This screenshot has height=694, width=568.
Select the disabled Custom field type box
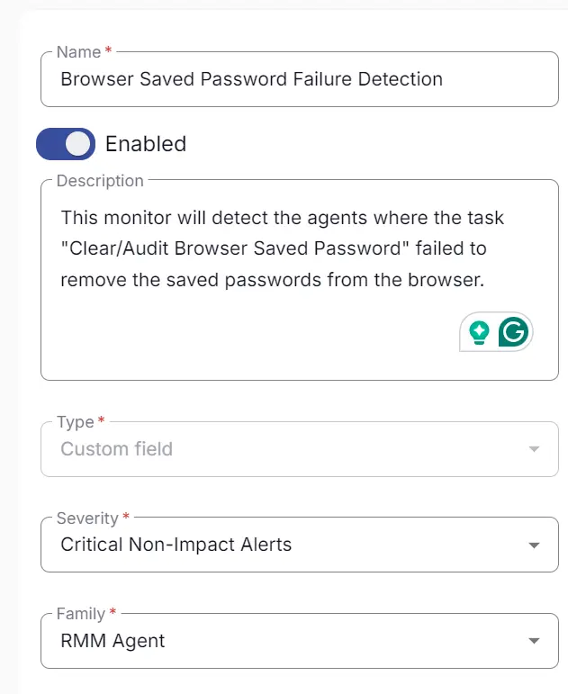point(299,449)
